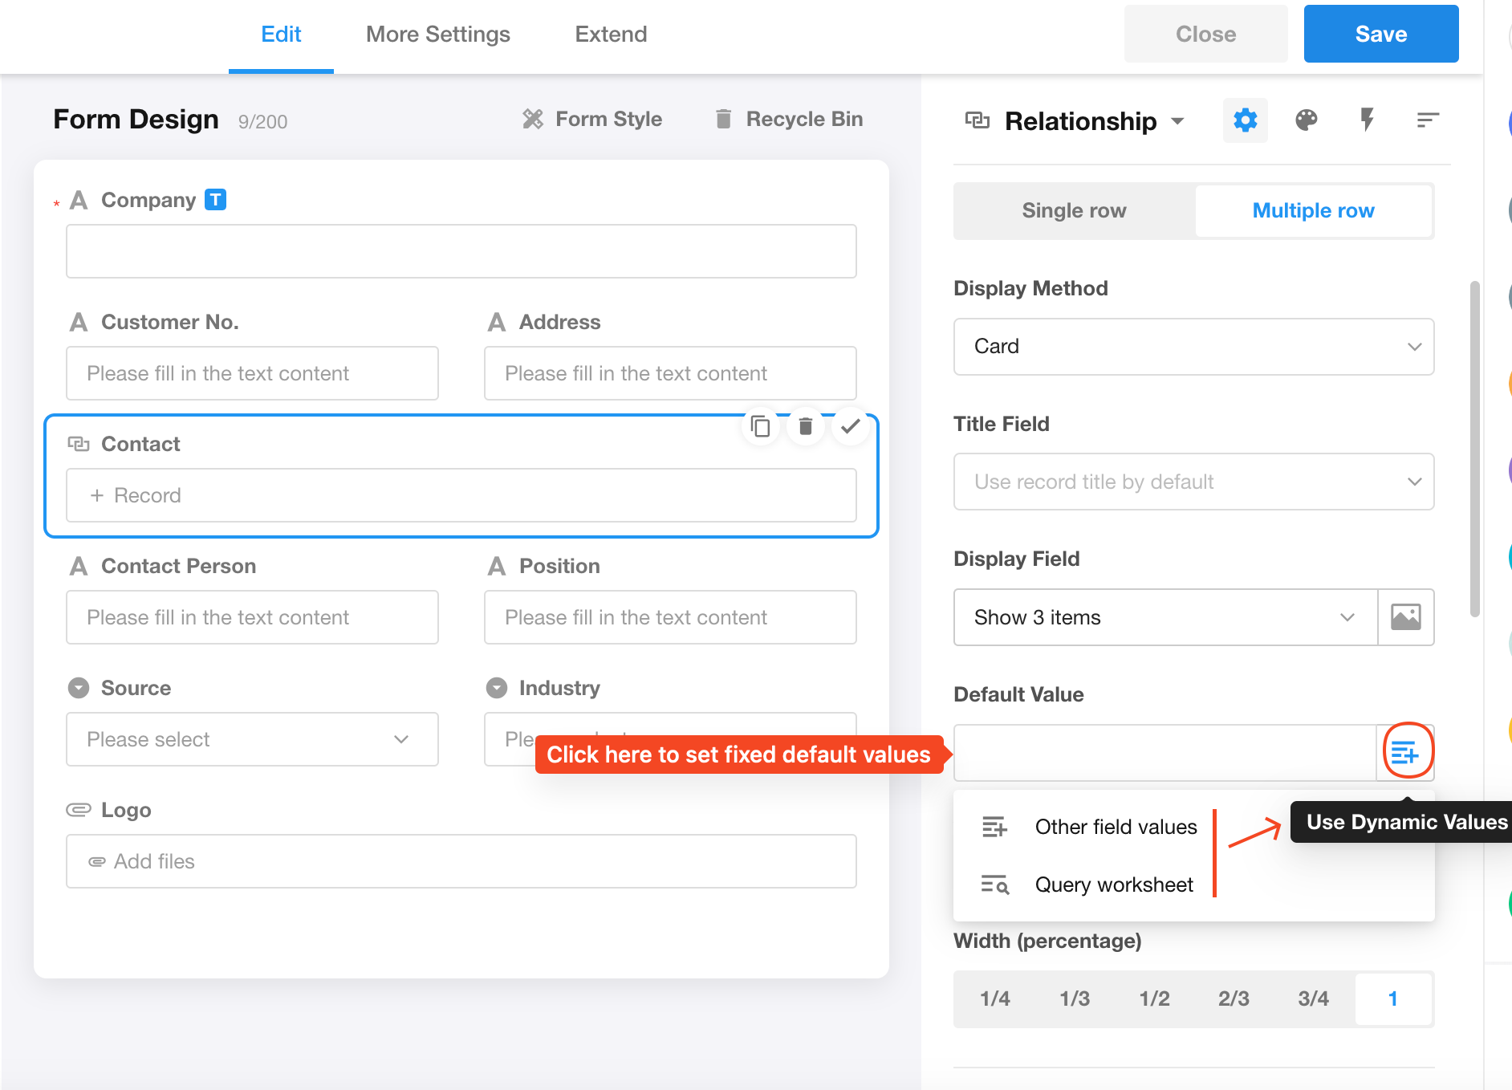The width and height of the screenshot is (1512, 1090).
Task: Choose Query worksheet from the menu
Action: coord(1113,885)
